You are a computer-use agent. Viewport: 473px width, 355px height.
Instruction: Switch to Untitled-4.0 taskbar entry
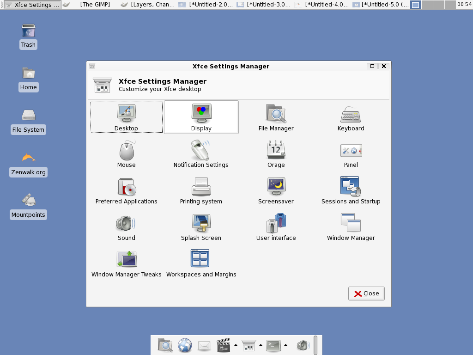(x=321, y=5)
